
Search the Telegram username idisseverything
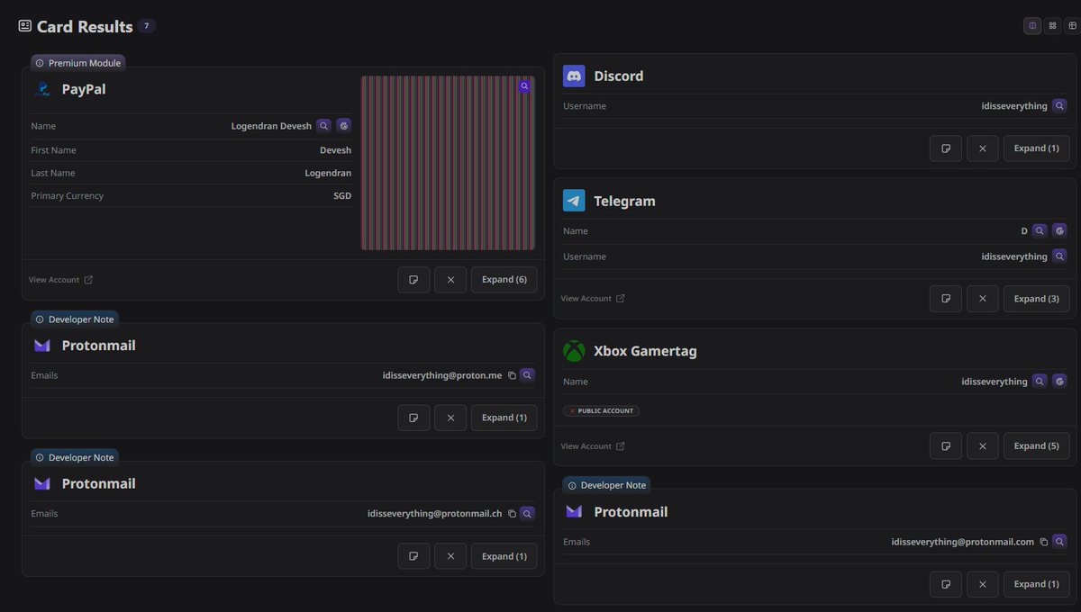1059,256
